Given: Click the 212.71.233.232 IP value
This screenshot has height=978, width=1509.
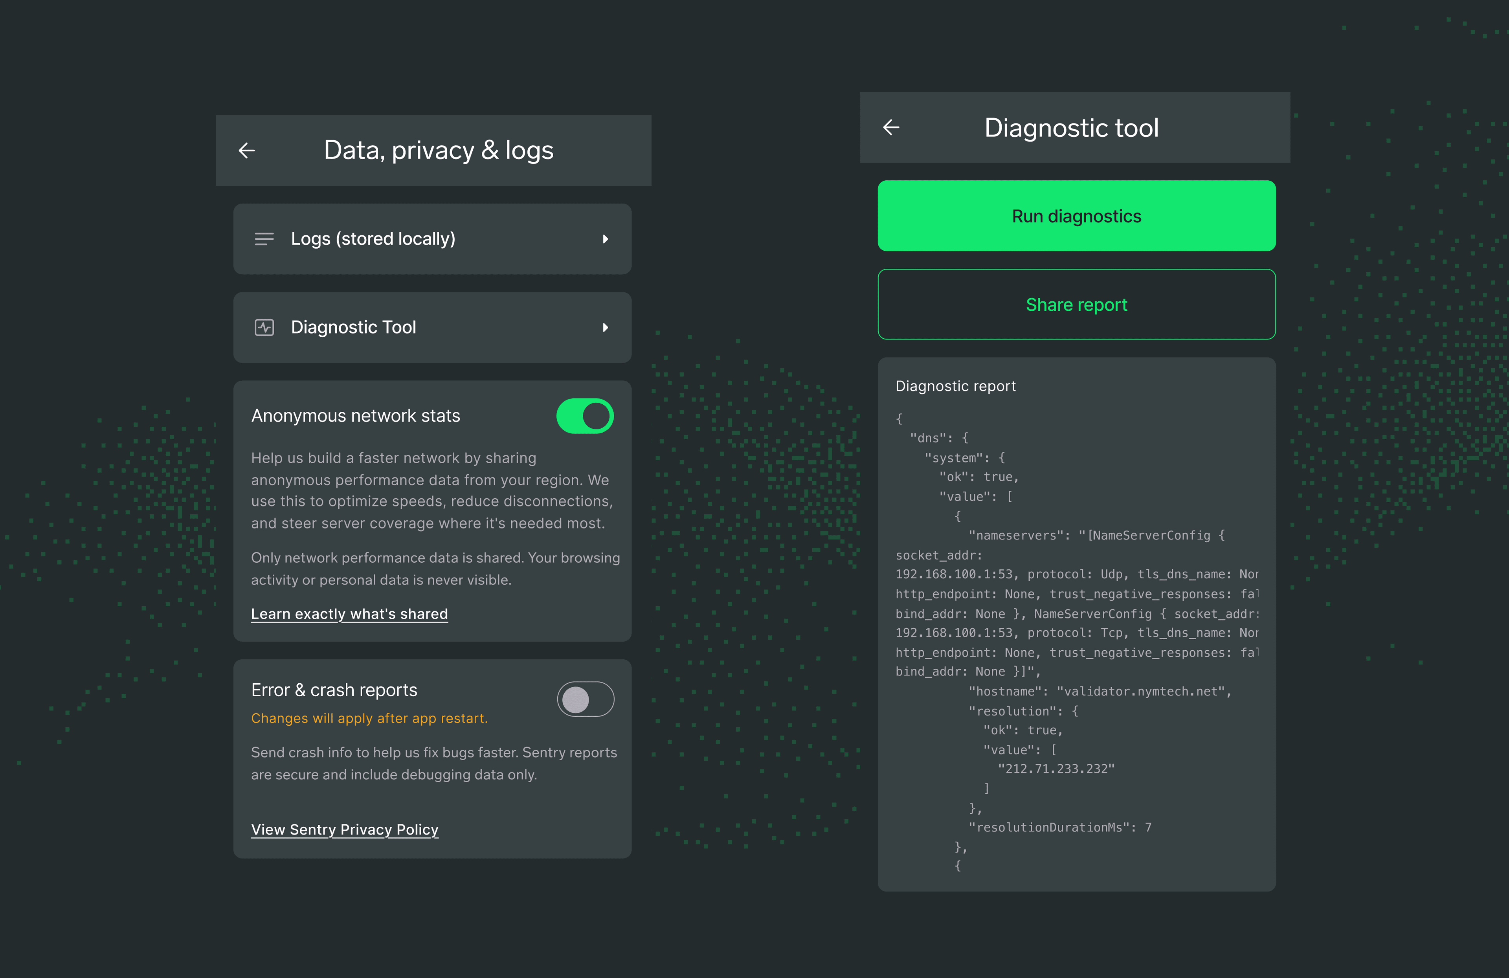Looking at the screenshot, I should 1056,769.
